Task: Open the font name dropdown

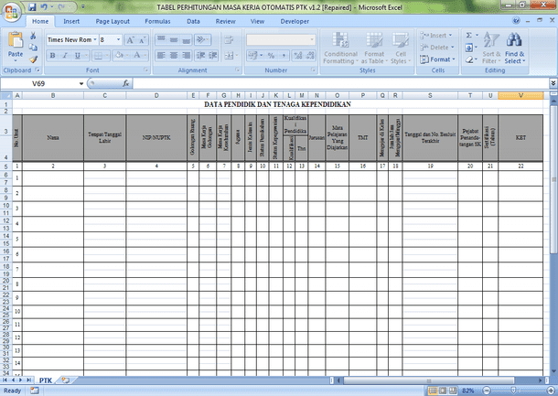Action: point(95,40)
